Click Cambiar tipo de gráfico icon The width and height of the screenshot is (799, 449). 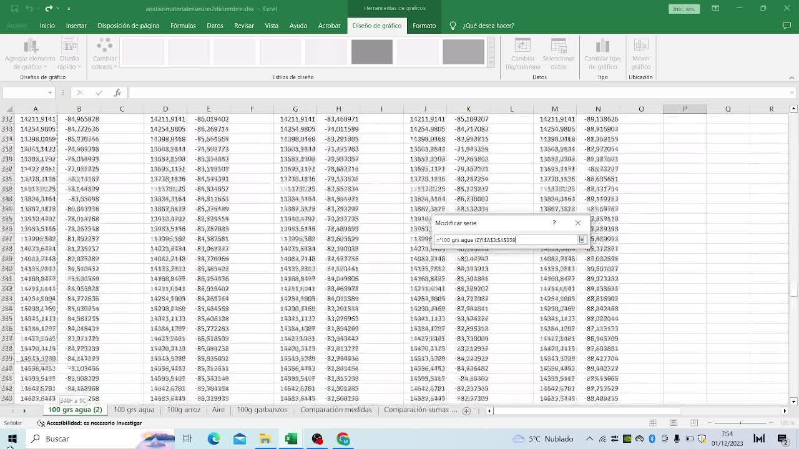pyautogui.click(x=602, y=46)
